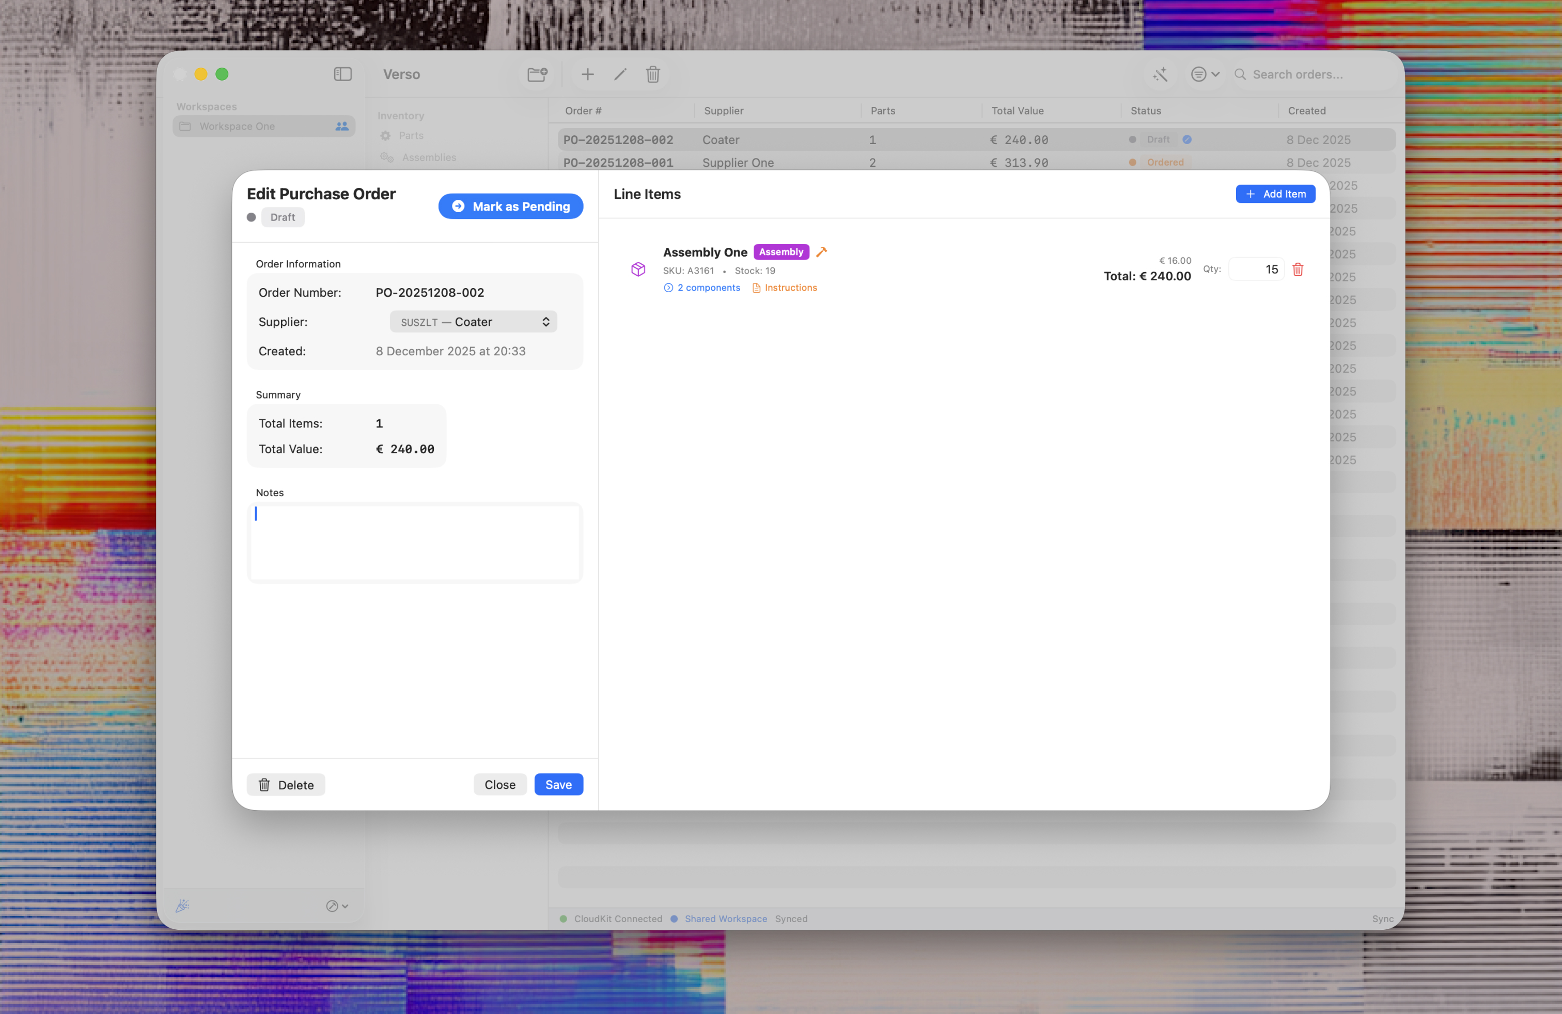Click the magic wand sparkle icon

point(1160,74)
